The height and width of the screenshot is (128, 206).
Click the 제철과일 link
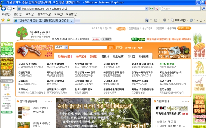coord(151,39)
